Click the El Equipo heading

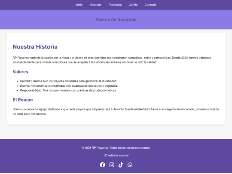tap(23, 100)
